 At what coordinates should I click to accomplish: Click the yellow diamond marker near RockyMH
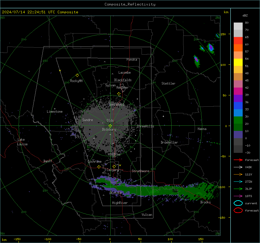pyautogui.click(x=77, y=75)
